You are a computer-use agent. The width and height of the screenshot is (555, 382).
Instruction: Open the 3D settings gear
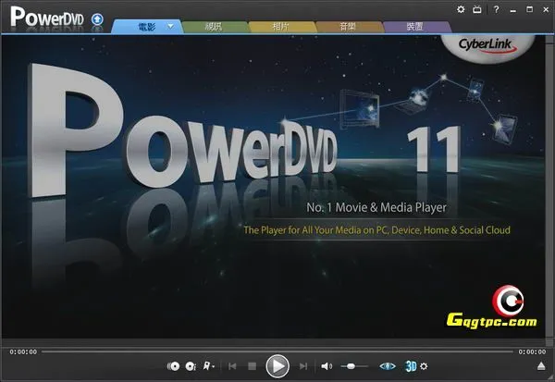[x=424, y=367]
